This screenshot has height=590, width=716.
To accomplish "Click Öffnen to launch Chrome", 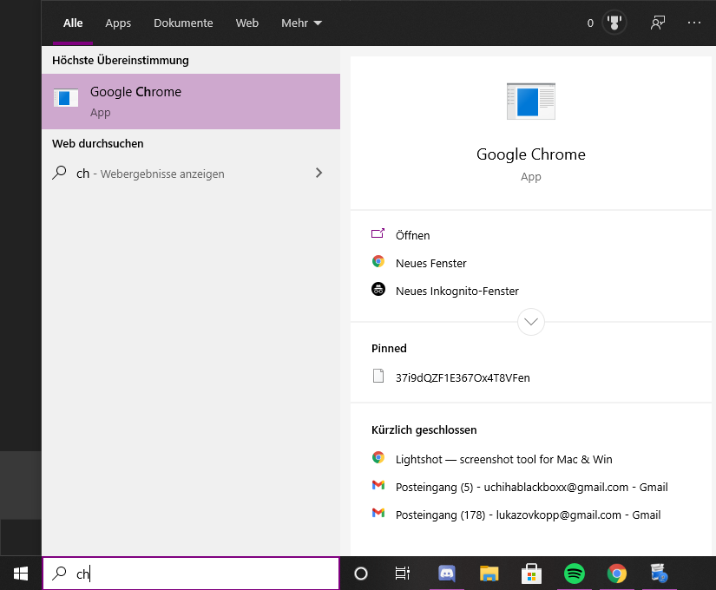I will pos(412,235).
